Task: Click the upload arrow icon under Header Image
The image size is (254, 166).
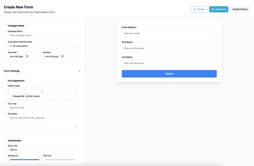Action: (x=42, y=91)
